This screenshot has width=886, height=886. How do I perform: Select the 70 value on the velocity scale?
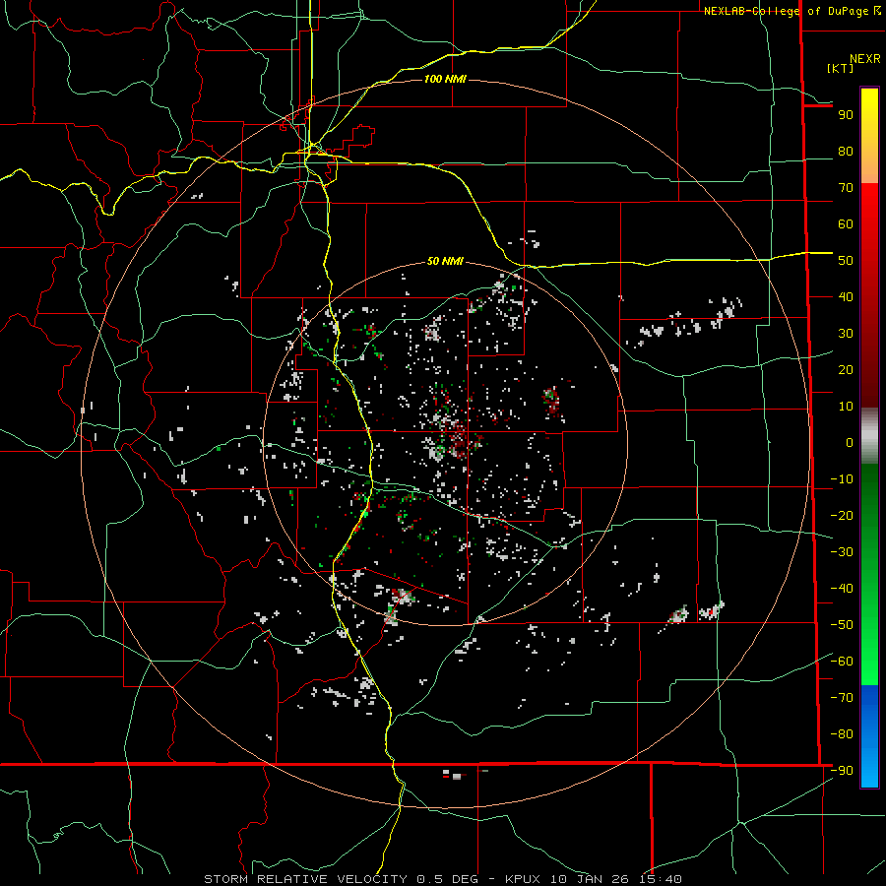click(x=846, y=188)
